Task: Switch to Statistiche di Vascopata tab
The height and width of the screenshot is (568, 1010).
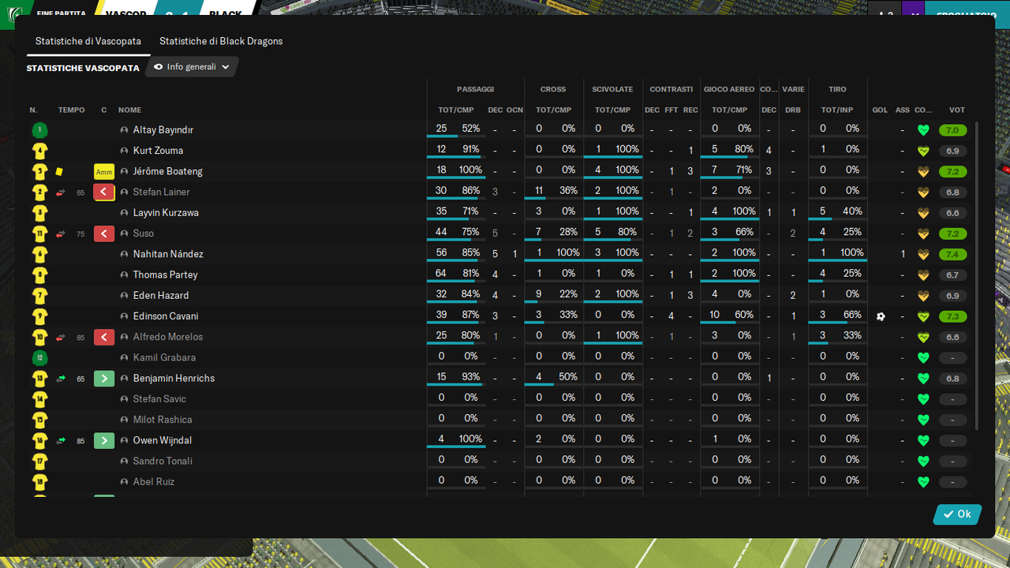Action: pyautogui.click(x=88, y=41)
